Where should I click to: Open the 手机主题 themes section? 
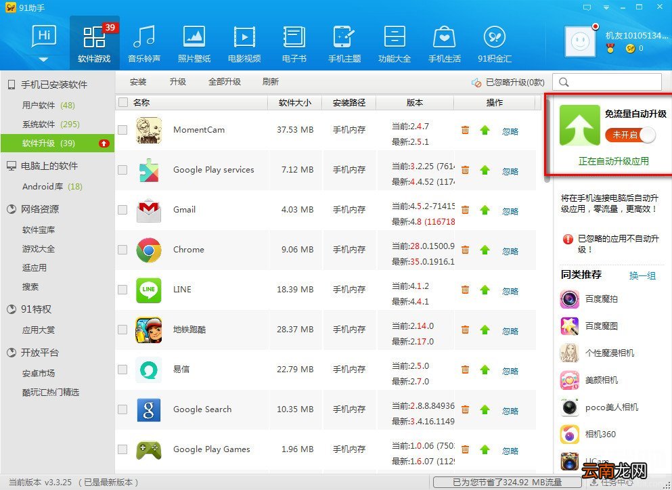[344, 43]
